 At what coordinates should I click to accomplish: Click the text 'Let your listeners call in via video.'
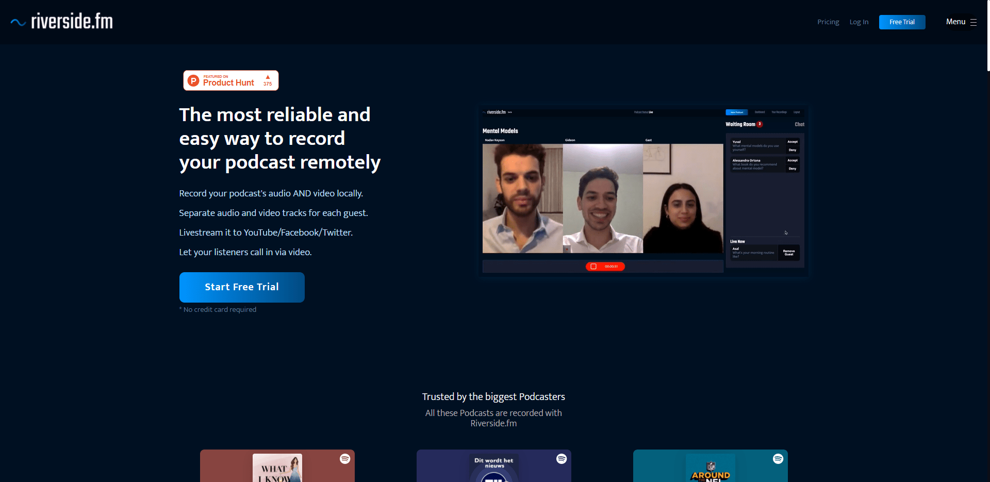pyautogui.click(x=245, y=252)
